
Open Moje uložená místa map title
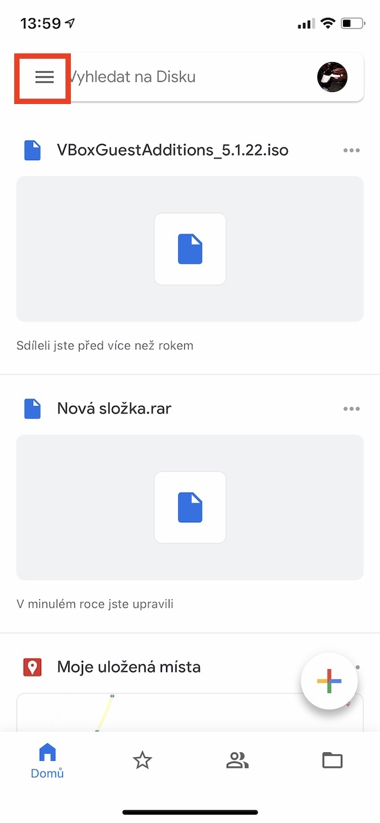coord(129,668)
